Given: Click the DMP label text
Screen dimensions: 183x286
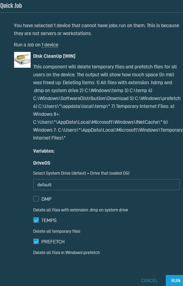Looking at the screenshot, I should [46, 199].
